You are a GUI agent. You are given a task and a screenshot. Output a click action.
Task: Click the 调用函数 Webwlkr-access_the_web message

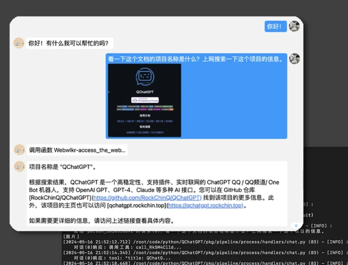77,150
